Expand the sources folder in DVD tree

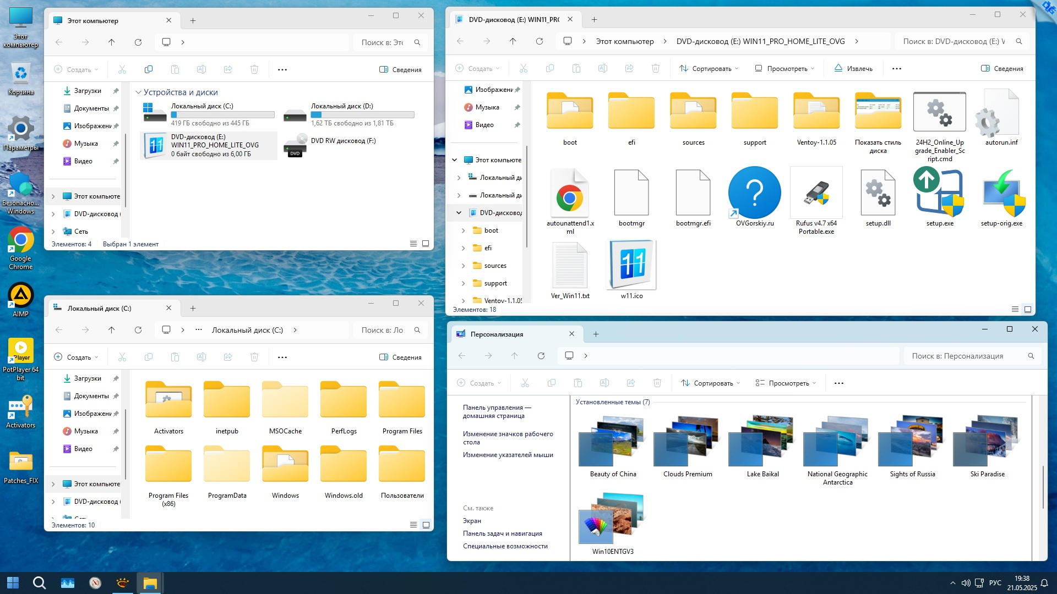coord(463,266)
